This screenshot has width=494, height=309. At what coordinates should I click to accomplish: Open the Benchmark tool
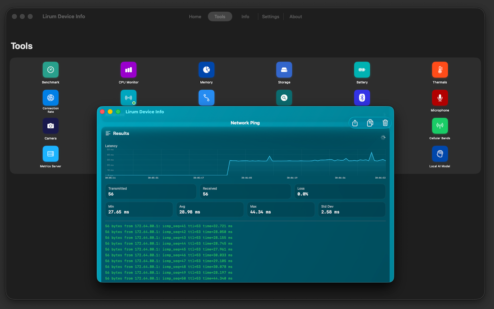(x=50, y=70)
